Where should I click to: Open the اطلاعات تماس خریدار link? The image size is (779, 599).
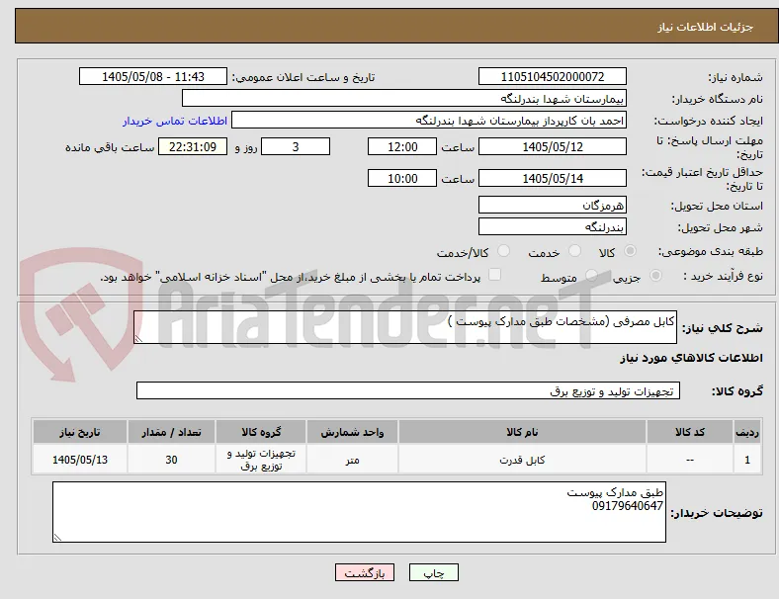click(x=175, y=121)
